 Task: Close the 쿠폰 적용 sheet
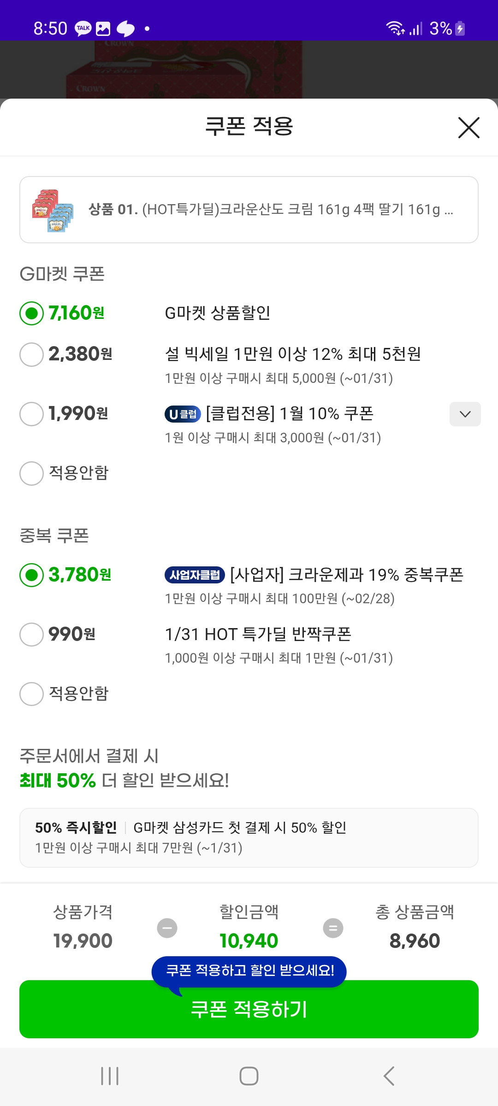click(468, 128)
